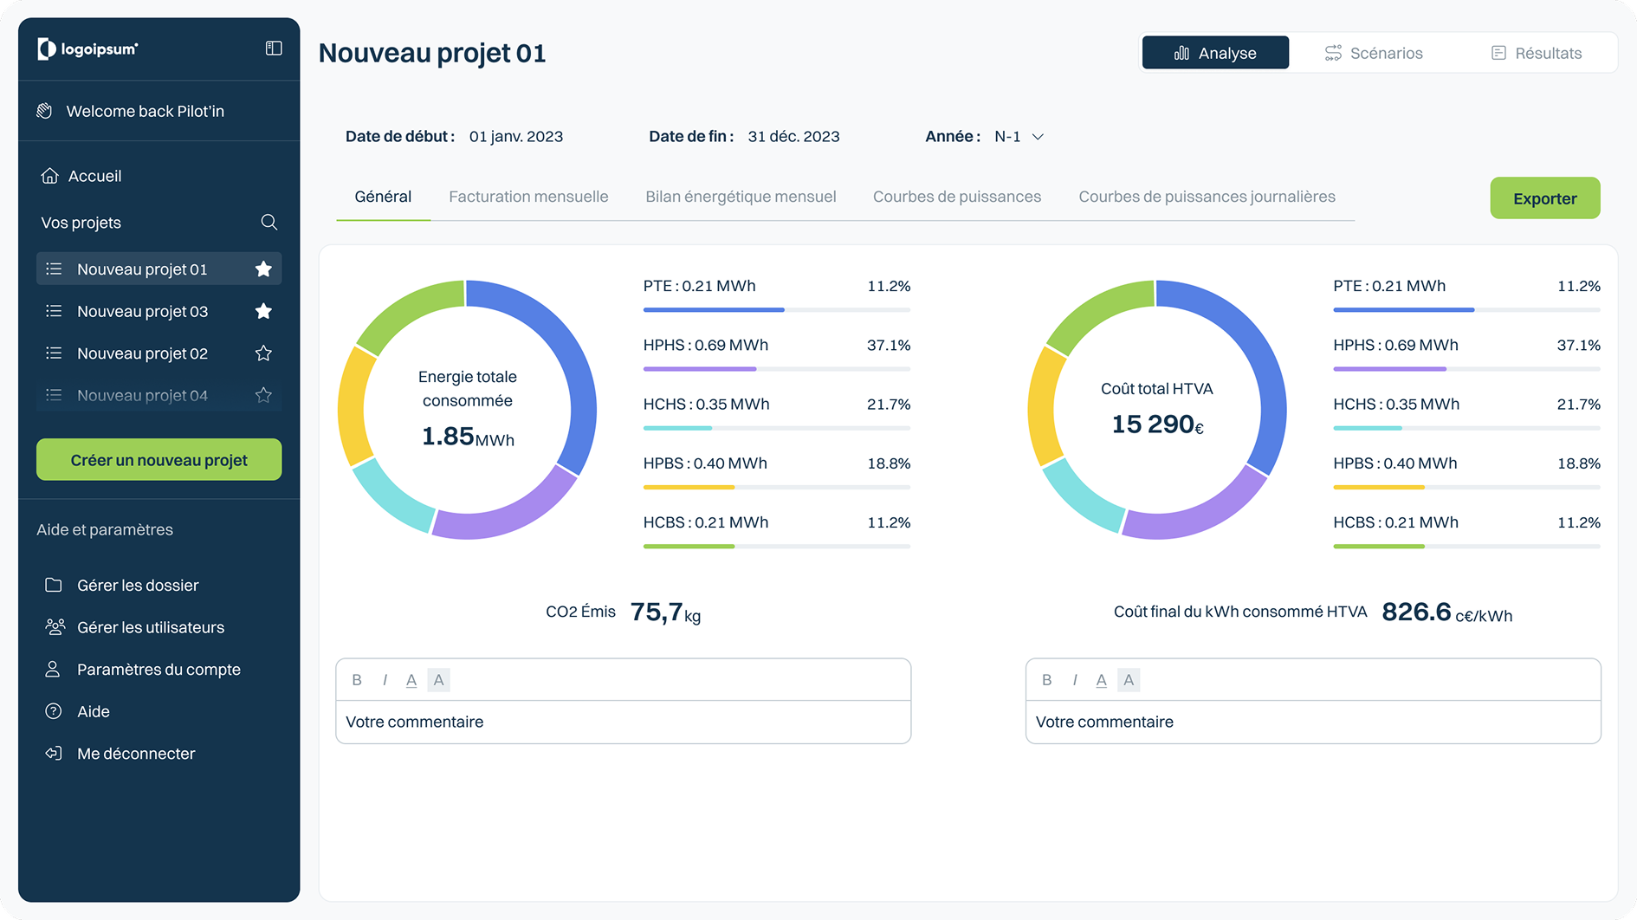Screen dimensions: 1637x920
Task: Apply italic in the kWh cost comment editor
Action: click(1075, 680)
